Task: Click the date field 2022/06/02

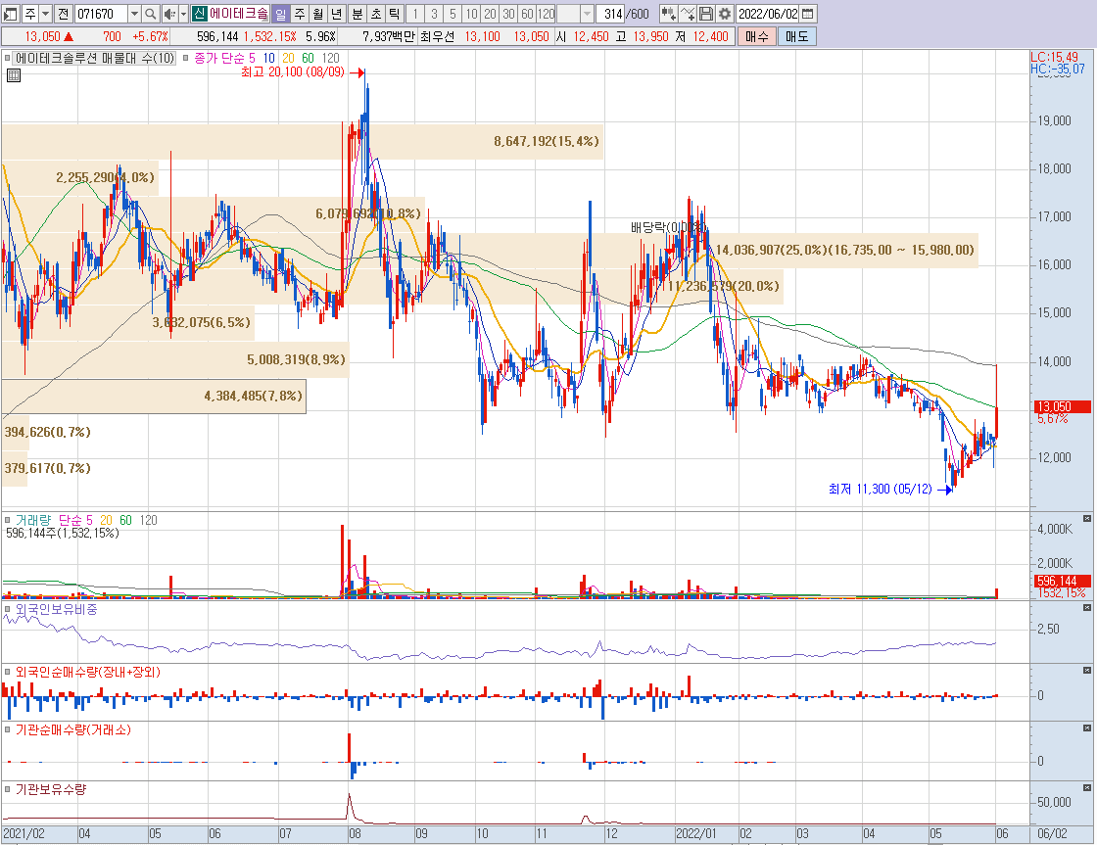Action: 768,14
